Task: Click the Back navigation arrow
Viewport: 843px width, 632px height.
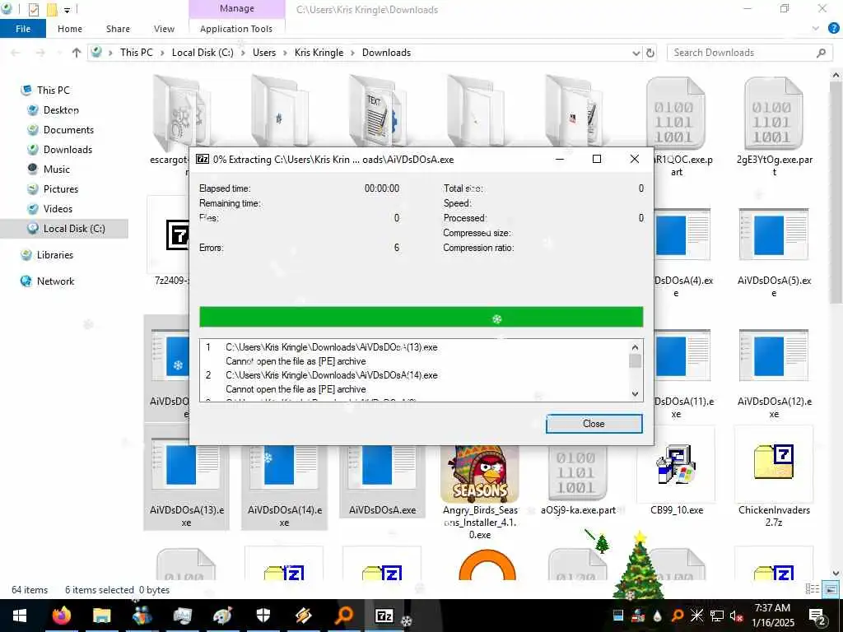Action: [16, 53]
